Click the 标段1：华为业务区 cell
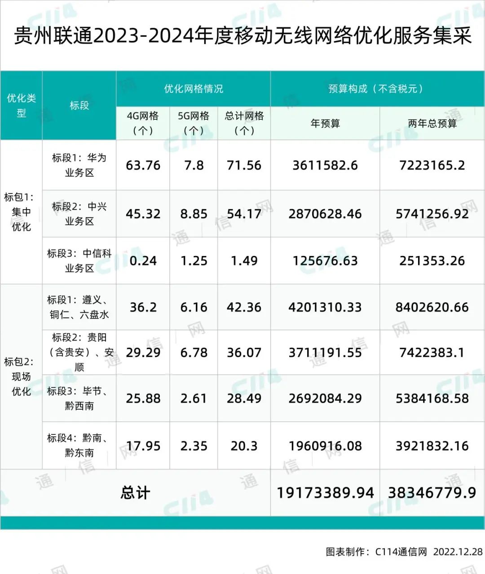 coord(79,165)
